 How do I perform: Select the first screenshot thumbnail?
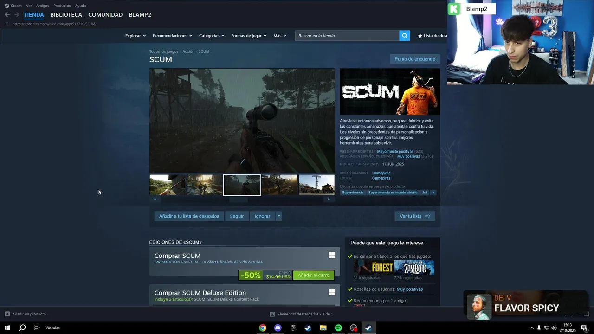pyautogui.click(x=167, y=185)
